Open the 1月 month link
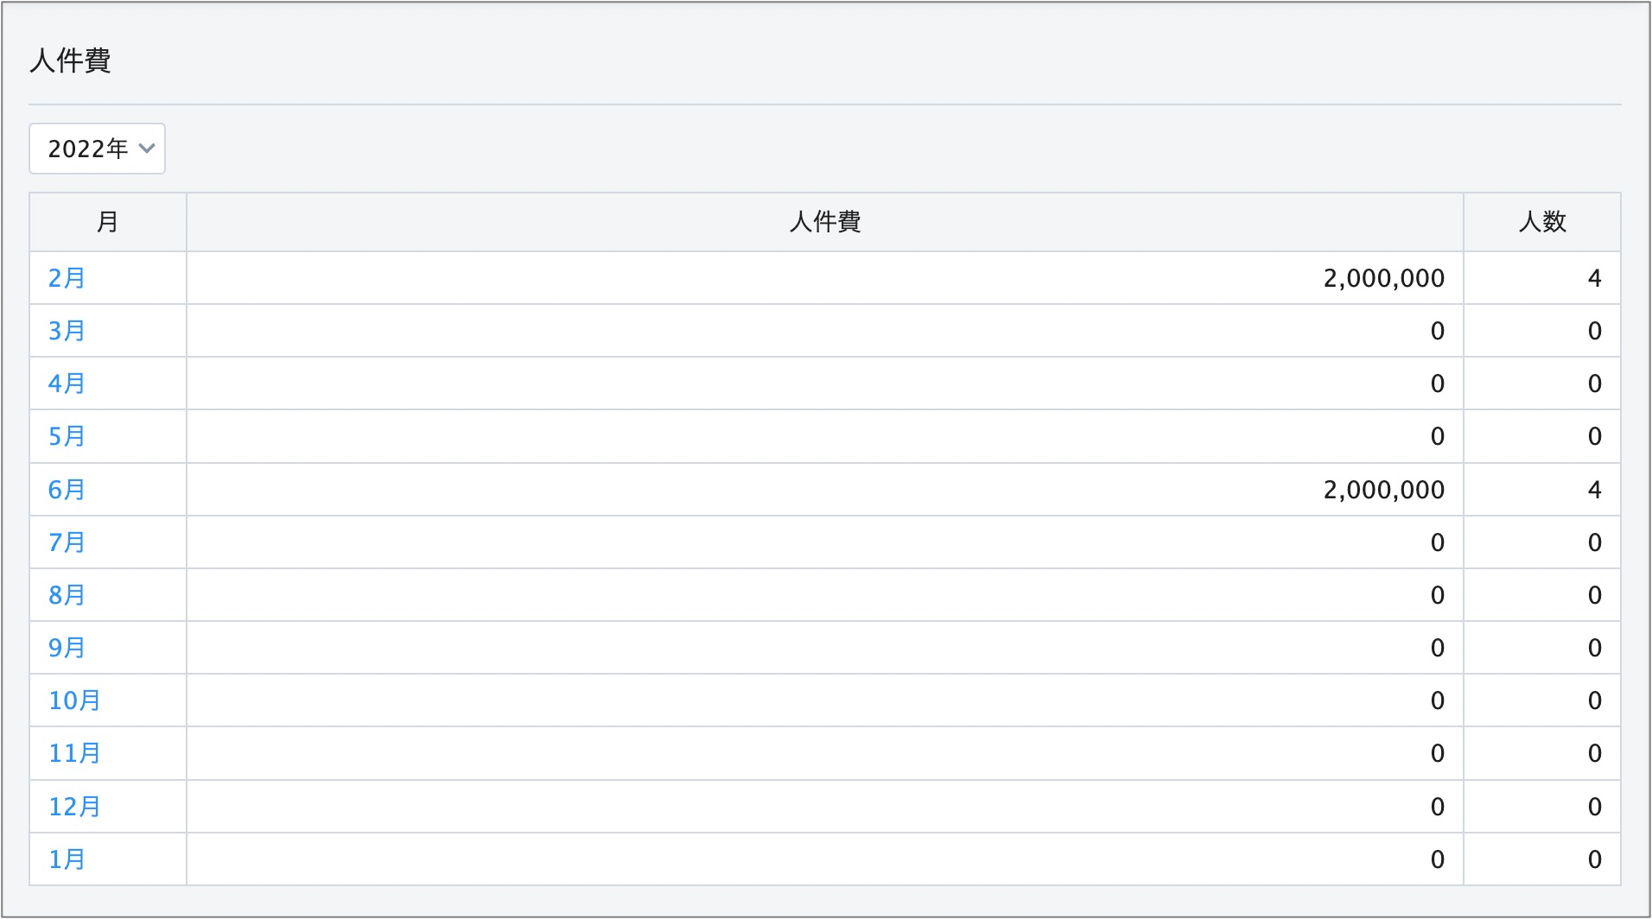1652x919 pixels. [x=67, y=859]
